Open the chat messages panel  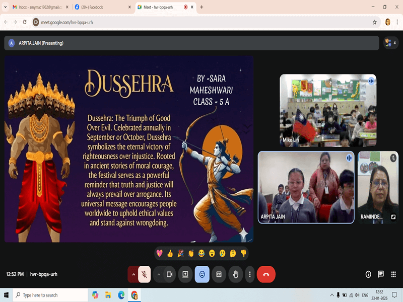click(381, 274)
